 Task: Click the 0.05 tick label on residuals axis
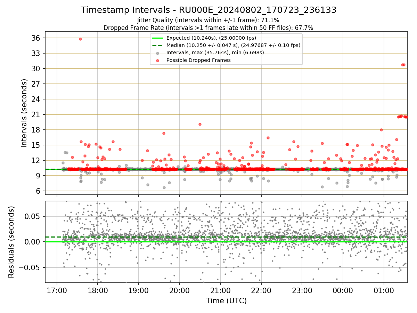[35, 216]
